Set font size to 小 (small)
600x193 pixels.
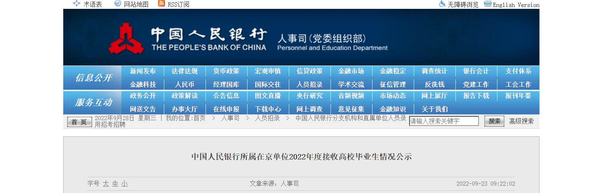point(125,184)
